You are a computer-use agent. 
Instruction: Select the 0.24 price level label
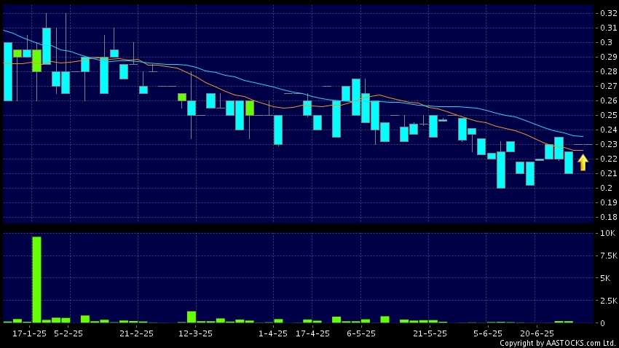(x=608, y=130)
